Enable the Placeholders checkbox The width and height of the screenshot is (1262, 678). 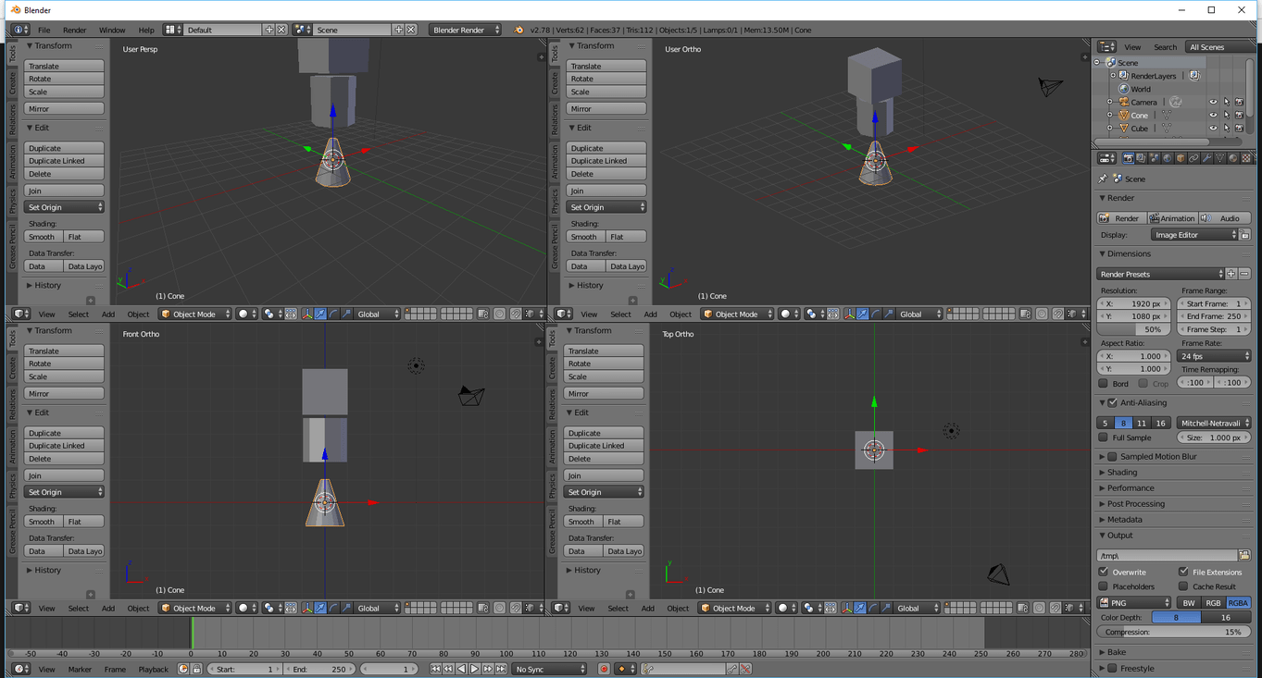pos(1104,586)
